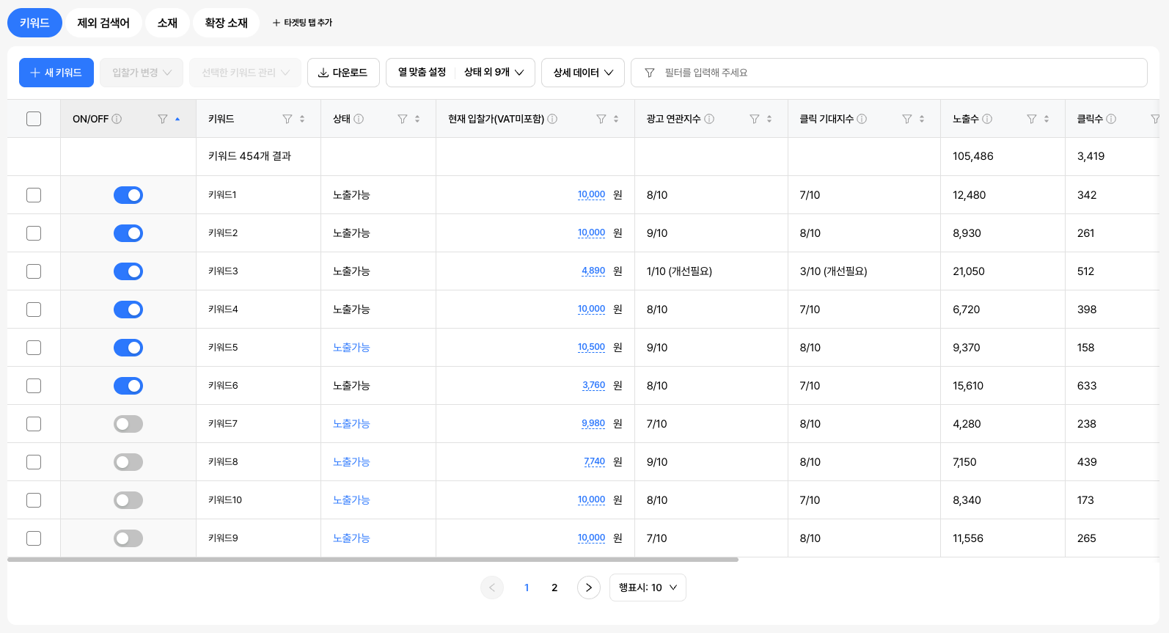Click the info icon next to 상태 header
The height and width of the screenshot is (633, 1169).
pyautogui.click(x=359, y=119)
